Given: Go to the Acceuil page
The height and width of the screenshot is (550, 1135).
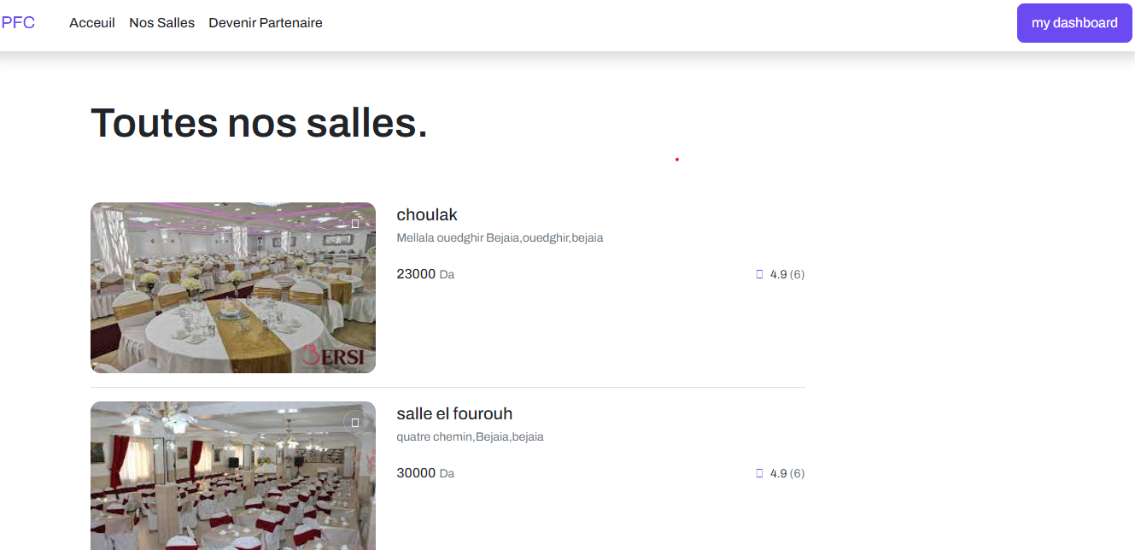Looking at the screenshot, I should coord(92,23).
